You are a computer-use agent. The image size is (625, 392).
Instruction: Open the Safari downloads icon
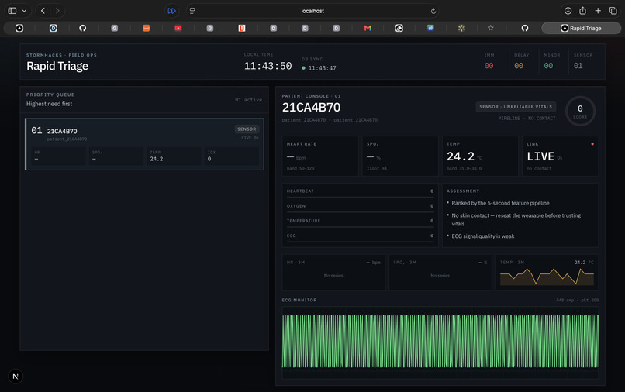pos(568,11)
